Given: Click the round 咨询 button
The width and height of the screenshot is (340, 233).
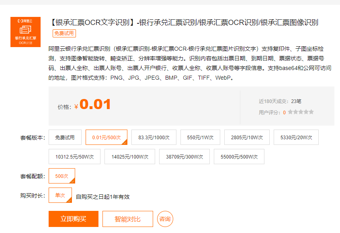Looking at the screenshot, I should pos(165,219).
